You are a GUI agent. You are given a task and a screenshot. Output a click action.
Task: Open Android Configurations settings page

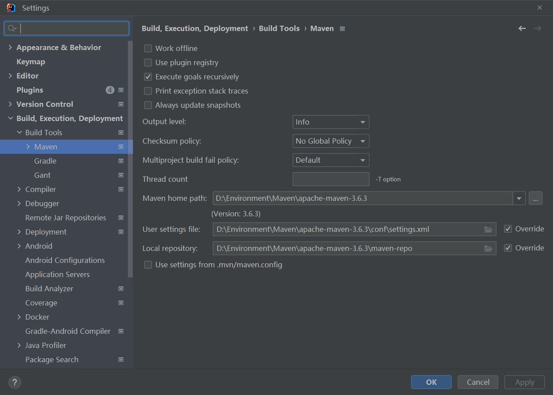pyautogui.click(x=65, y=260)
